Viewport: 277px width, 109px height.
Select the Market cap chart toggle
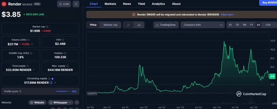click(x=110, y=25)
